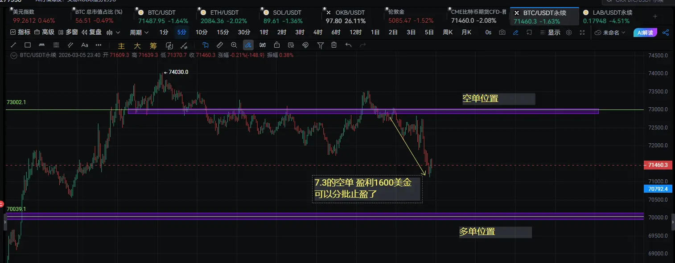Click the undo arrow
The width and height of the screenshot is (675, 263).
[x=349, y=45]
